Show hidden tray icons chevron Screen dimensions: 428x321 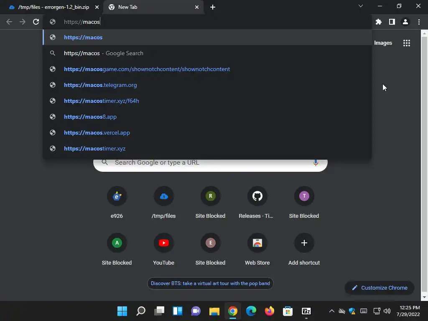point(331,311)
